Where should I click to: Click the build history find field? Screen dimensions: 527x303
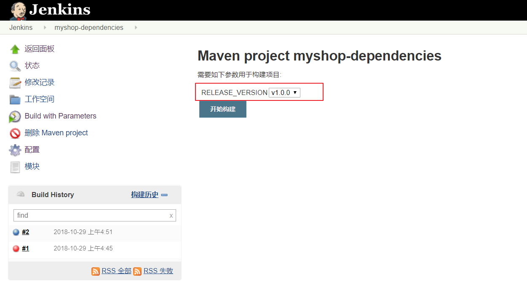click(91, 215)
